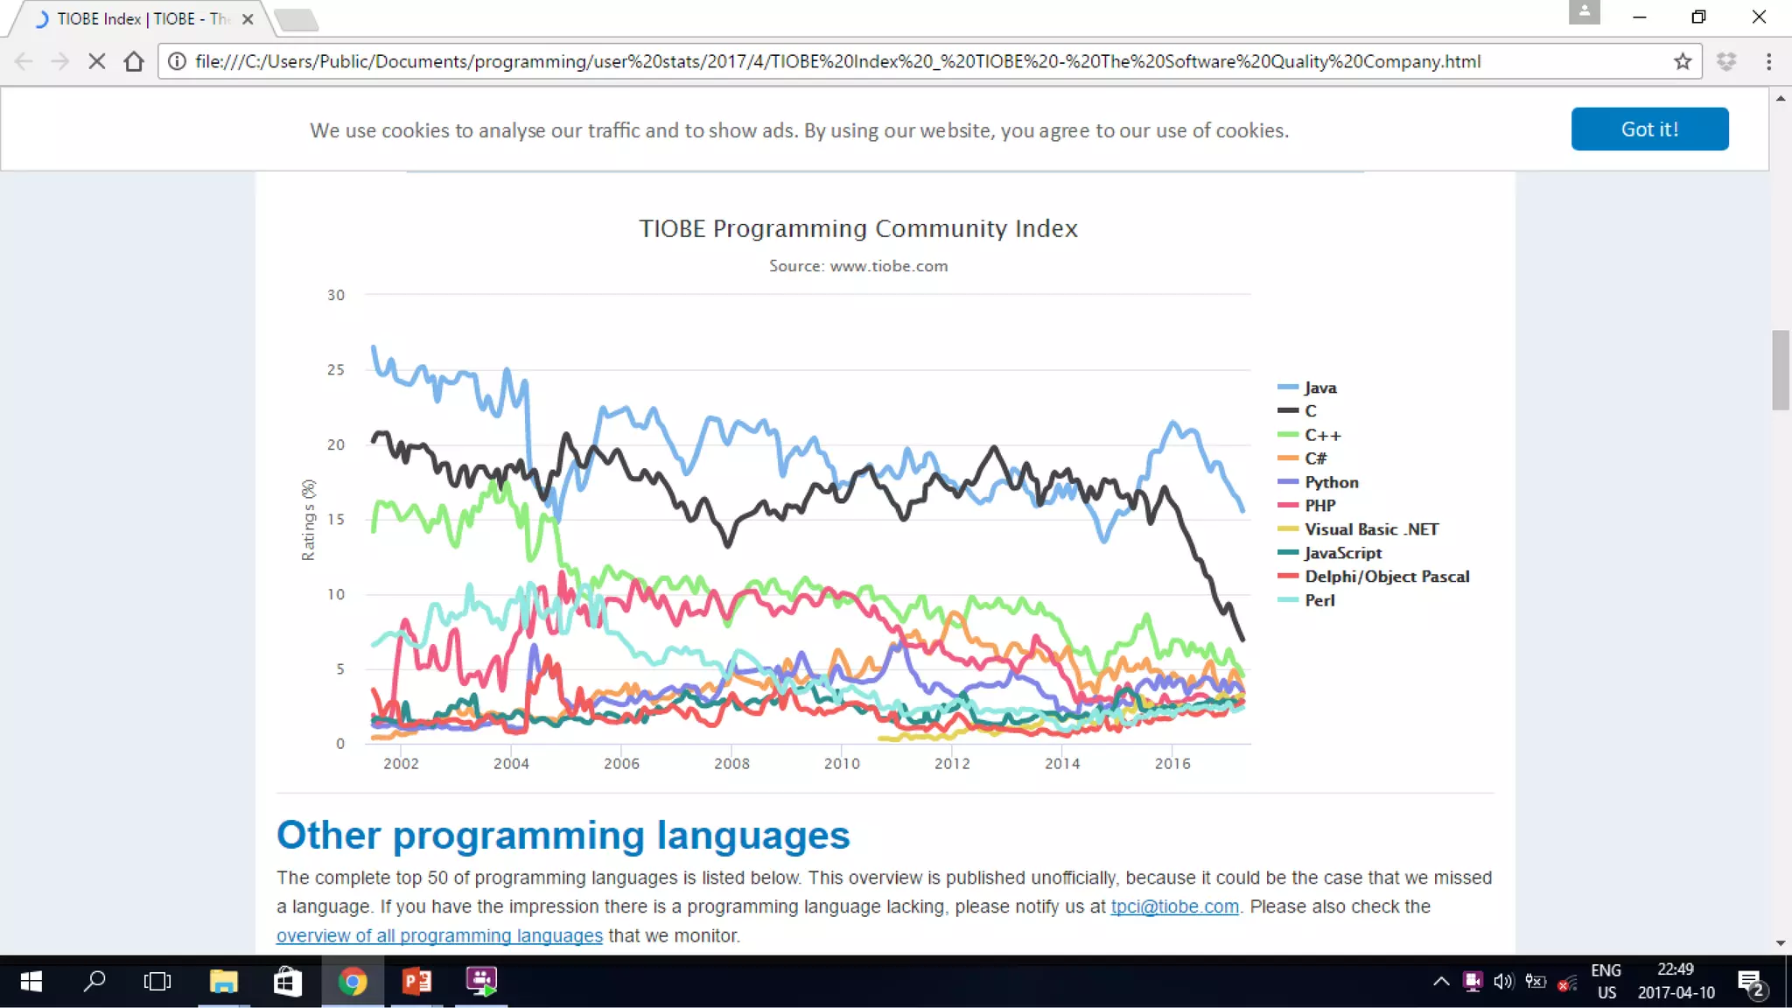Toggle the C# series in legend

[x=1302, y=458]
